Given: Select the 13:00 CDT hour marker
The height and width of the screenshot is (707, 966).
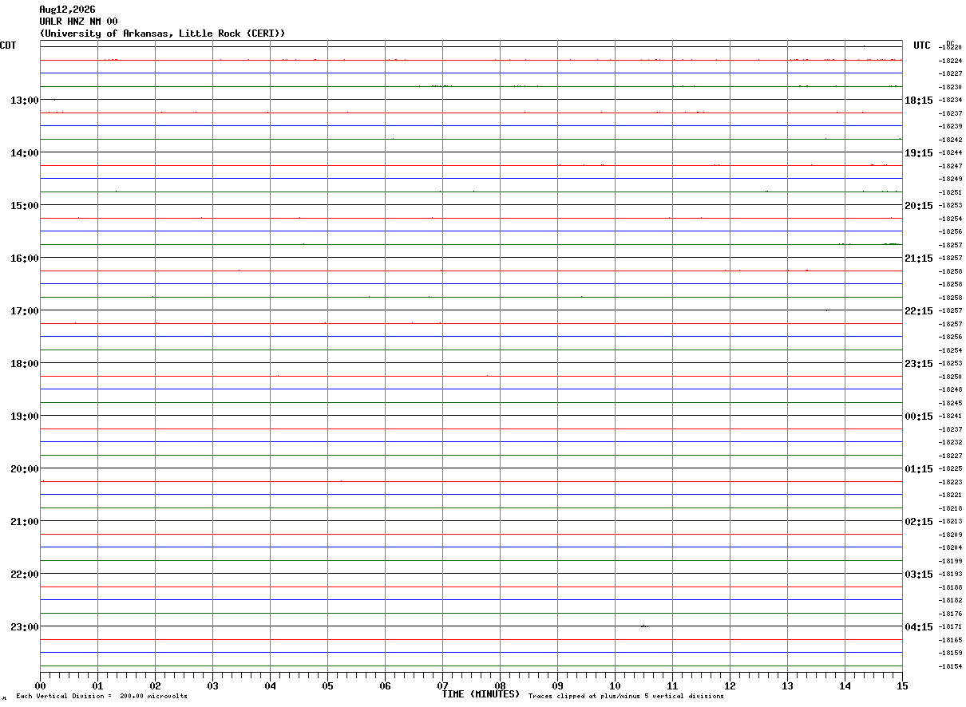Looking at the screenshot, I should [24, 100].
